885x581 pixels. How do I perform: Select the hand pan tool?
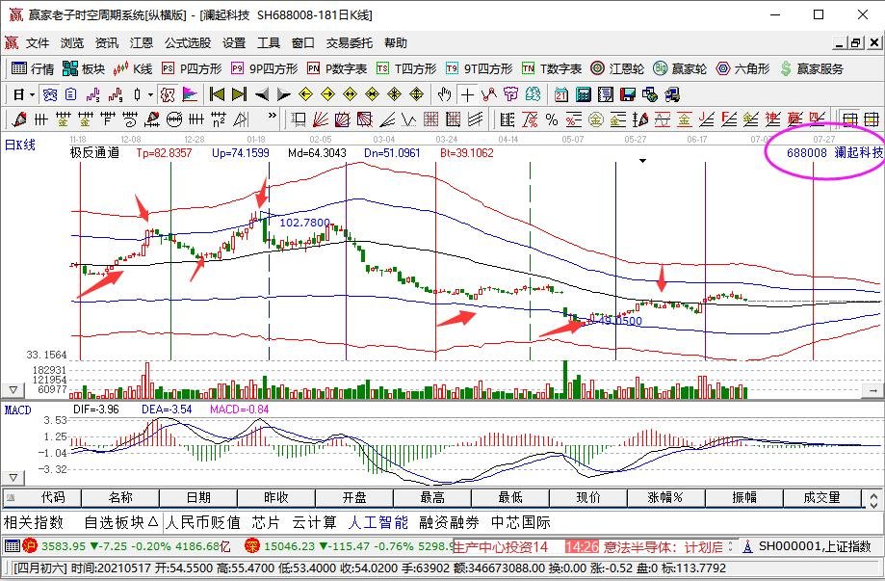(x=445, y=94)
